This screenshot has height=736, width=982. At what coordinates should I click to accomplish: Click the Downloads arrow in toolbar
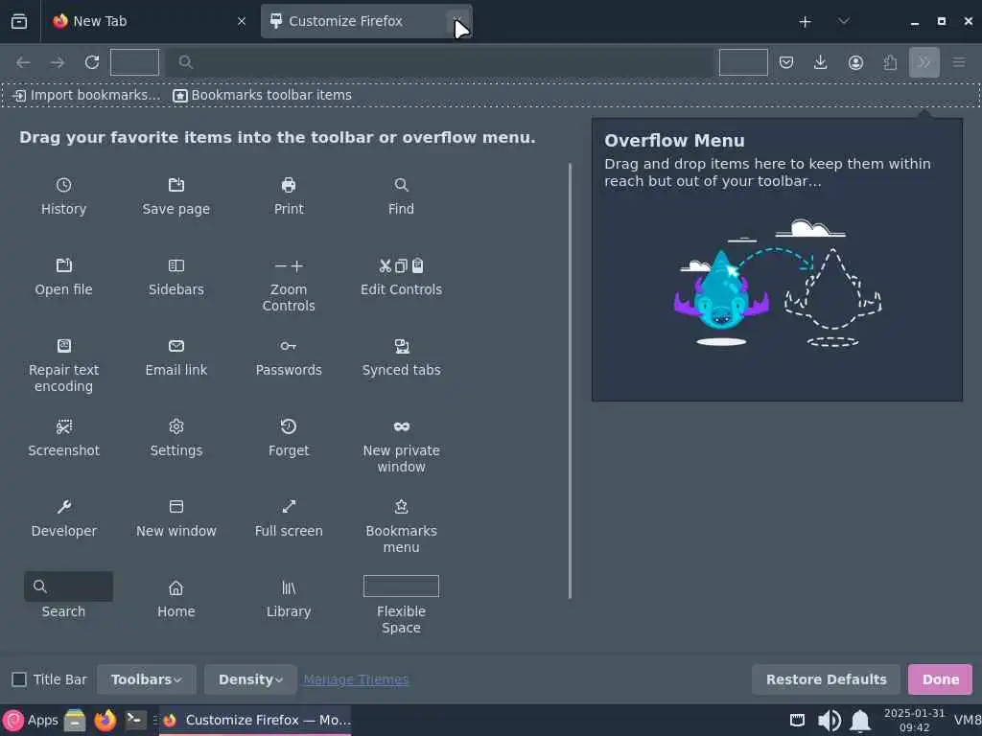821,62
